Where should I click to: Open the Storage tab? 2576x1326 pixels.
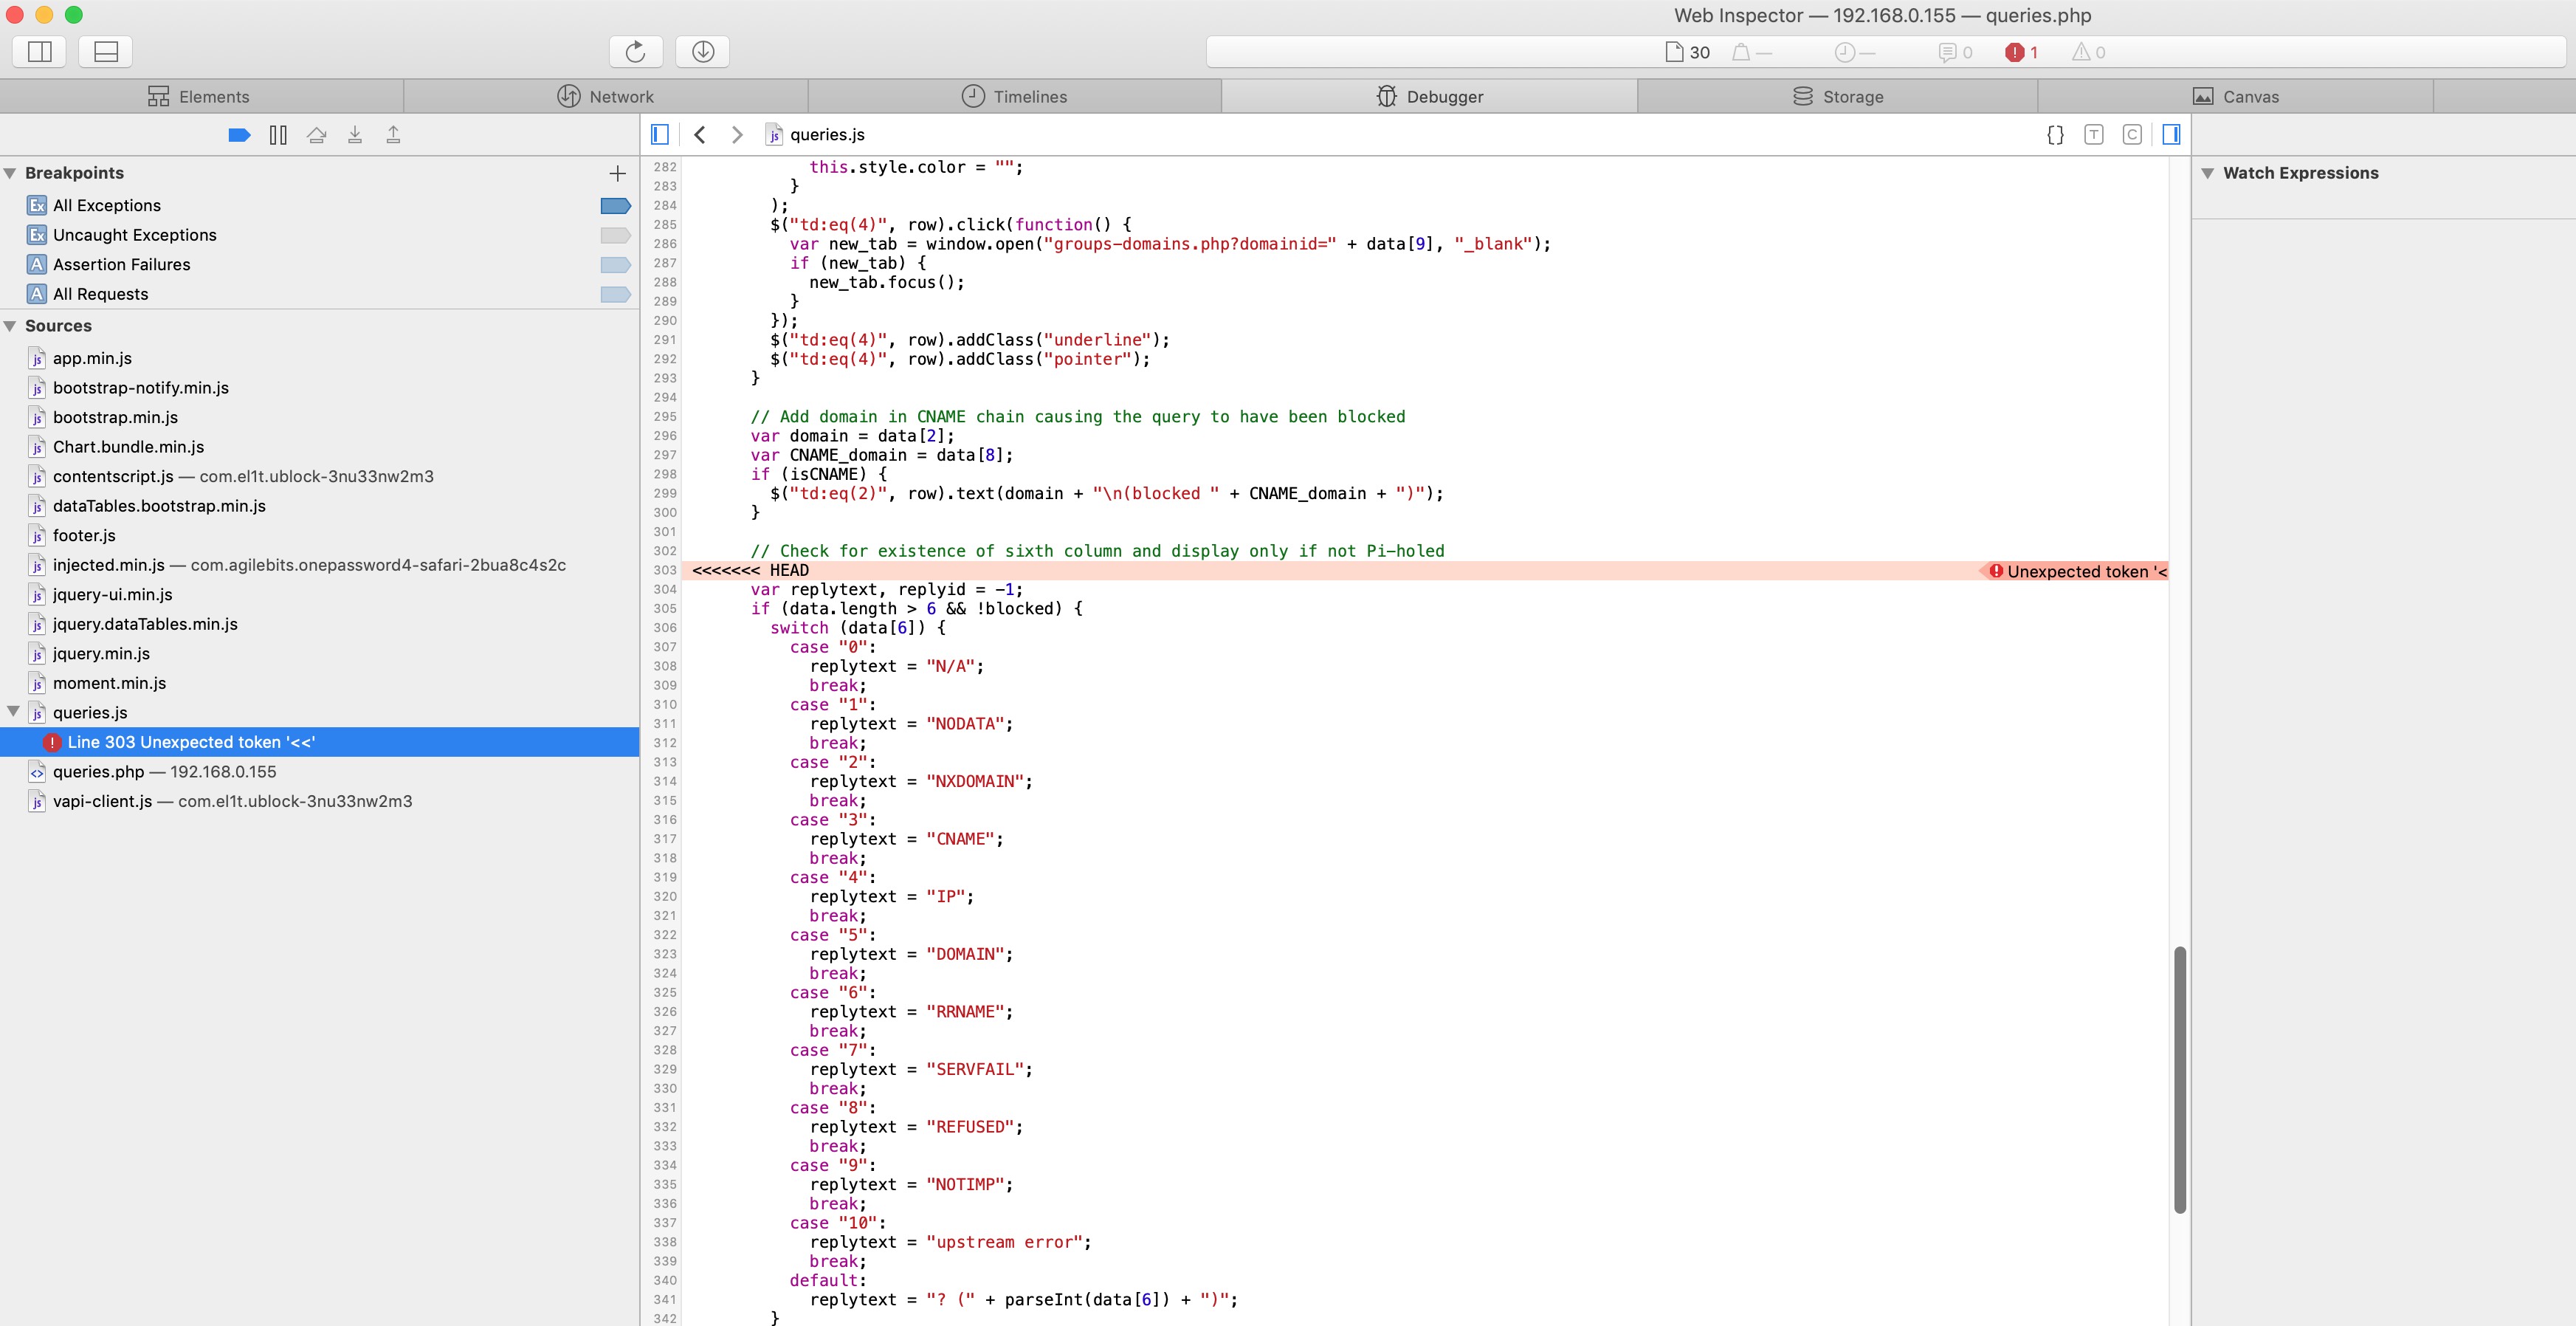click(1837, 97)
